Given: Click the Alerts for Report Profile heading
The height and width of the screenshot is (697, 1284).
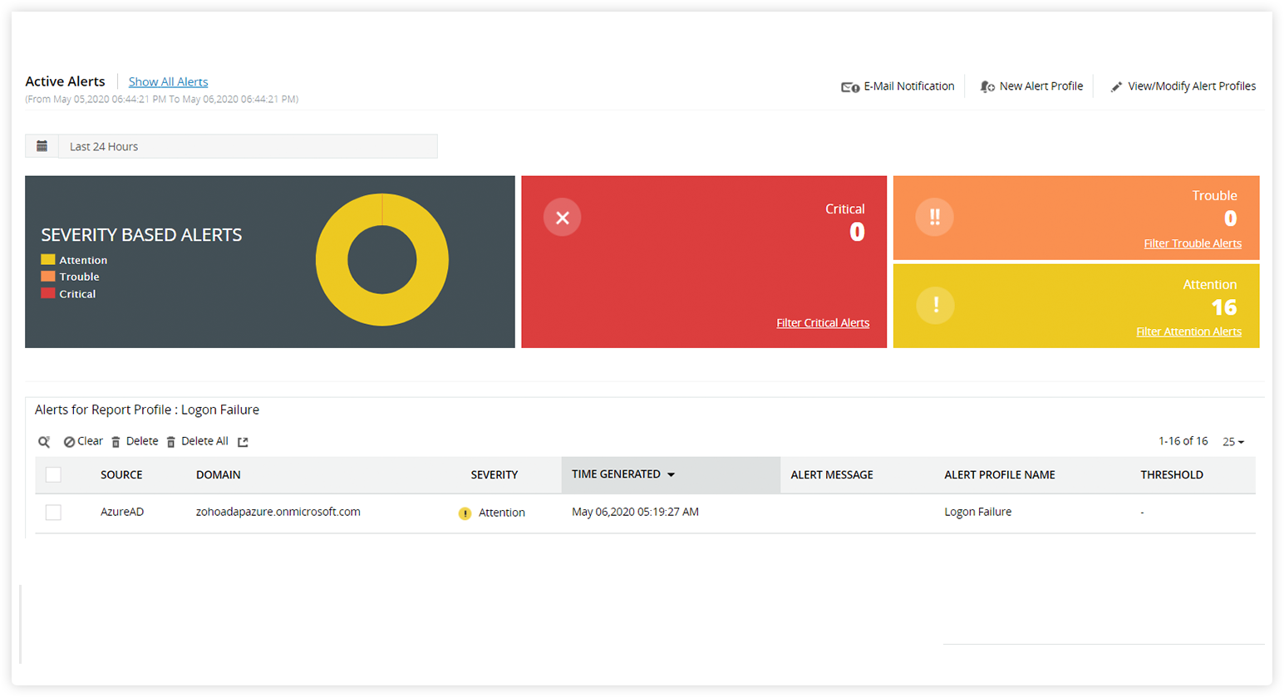Looking at the screenshot, I should (147, 410).
